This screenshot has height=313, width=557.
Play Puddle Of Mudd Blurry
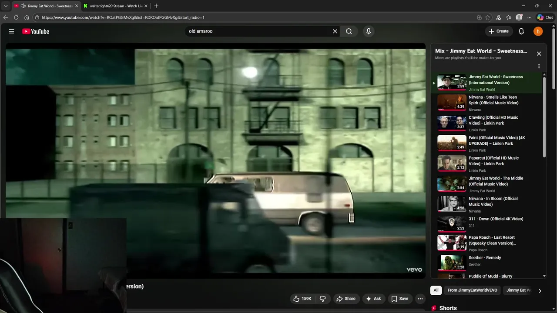click(487, 276)
